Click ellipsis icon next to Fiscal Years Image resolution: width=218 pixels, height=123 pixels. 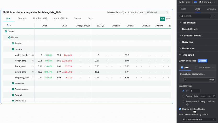[213, 67]
